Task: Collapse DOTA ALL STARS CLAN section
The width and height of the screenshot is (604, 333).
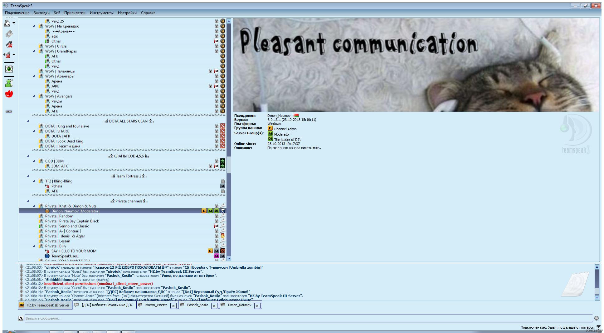Action: (28, 121)
